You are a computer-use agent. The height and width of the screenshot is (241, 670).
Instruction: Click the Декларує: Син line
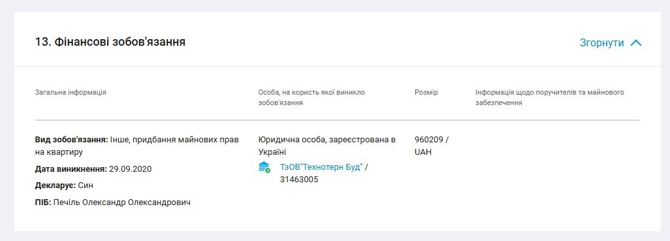[64, 185]
